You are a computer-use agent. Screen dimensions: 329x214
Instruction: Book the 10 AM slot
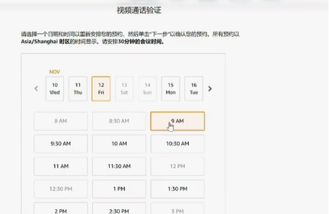click(119, 144)
